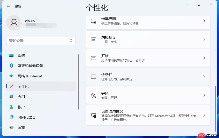219x138 pixels.
Task: Click the back arrow in Settings
Action: pos(8,6)
